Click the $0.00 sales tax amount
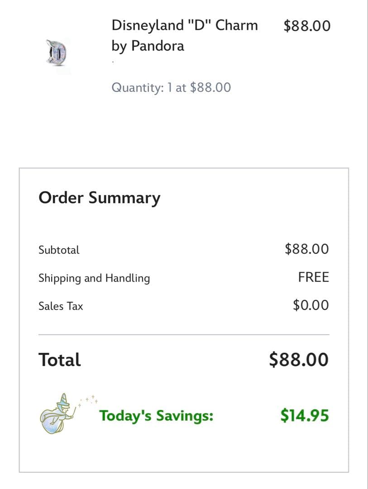This screenshot has width=368, height=489. click(x=311, y=305)
